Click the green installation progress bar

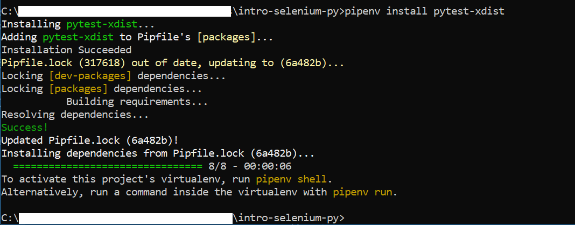point(108,167)
